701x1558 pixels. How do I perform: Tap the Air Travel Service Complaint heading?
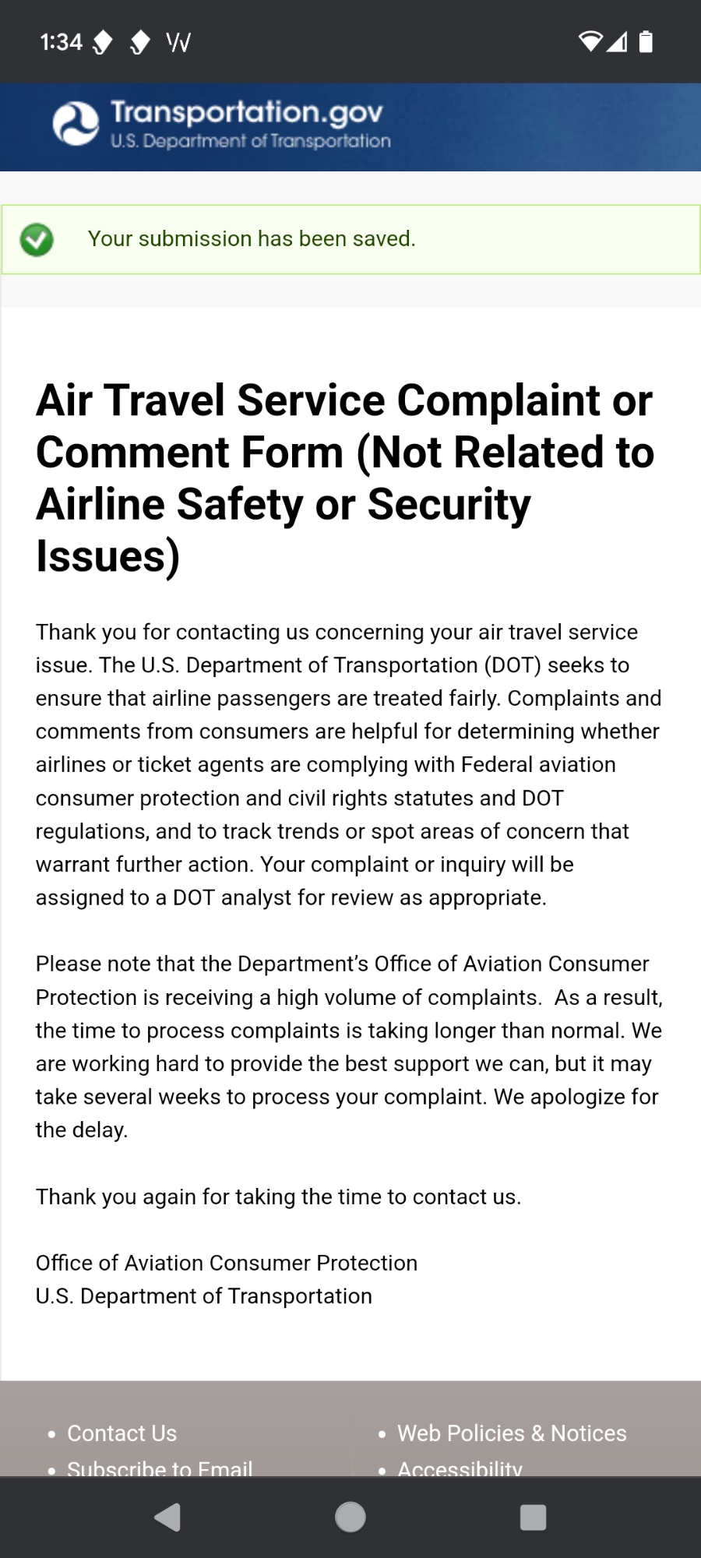pos(345,478)
